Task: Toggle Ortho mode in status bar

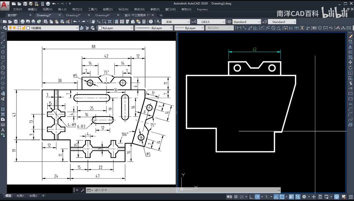Action: tap(252, 197)
